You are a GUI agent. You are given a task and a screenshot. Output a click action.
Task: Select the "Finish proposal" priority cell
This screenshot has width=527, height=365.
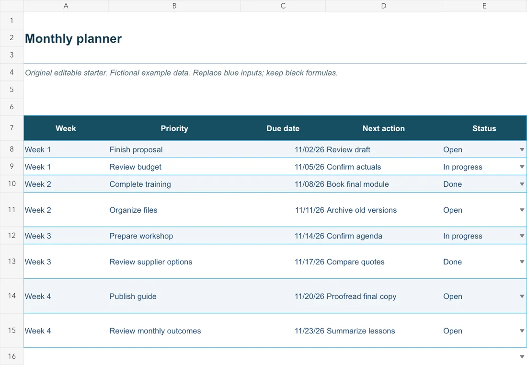coord(174,149)
